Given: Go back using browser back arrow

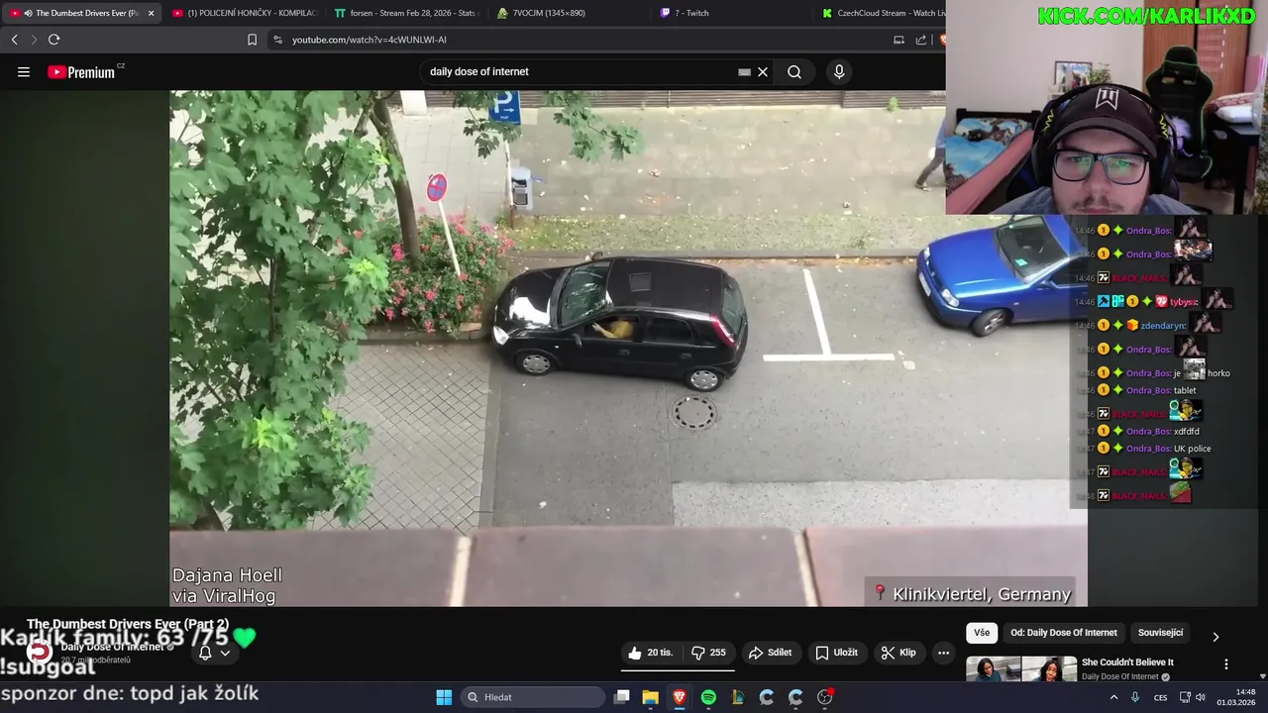Looking at the screenshot, I should (x=14, y=40).
